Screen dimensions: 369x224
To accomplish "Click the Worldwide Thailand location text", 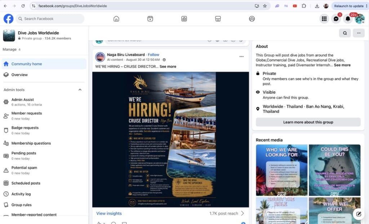I will tap(303, 109).
